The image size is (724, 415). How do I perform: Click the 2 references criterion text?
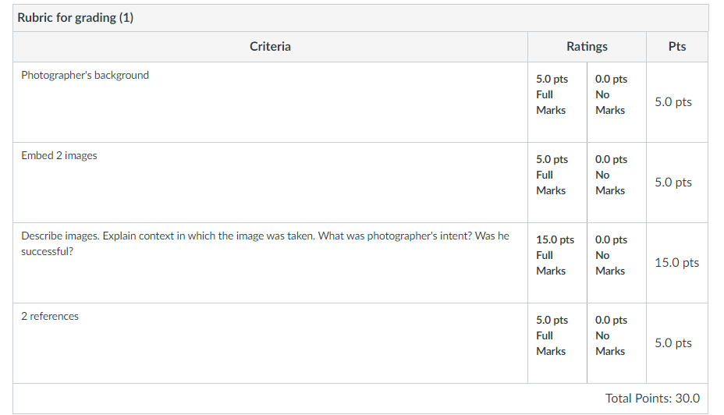(50, 316)
